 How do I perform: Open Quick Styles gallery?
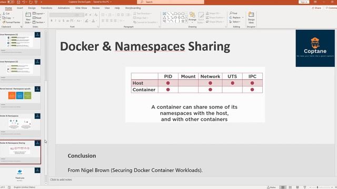[201, 18]
